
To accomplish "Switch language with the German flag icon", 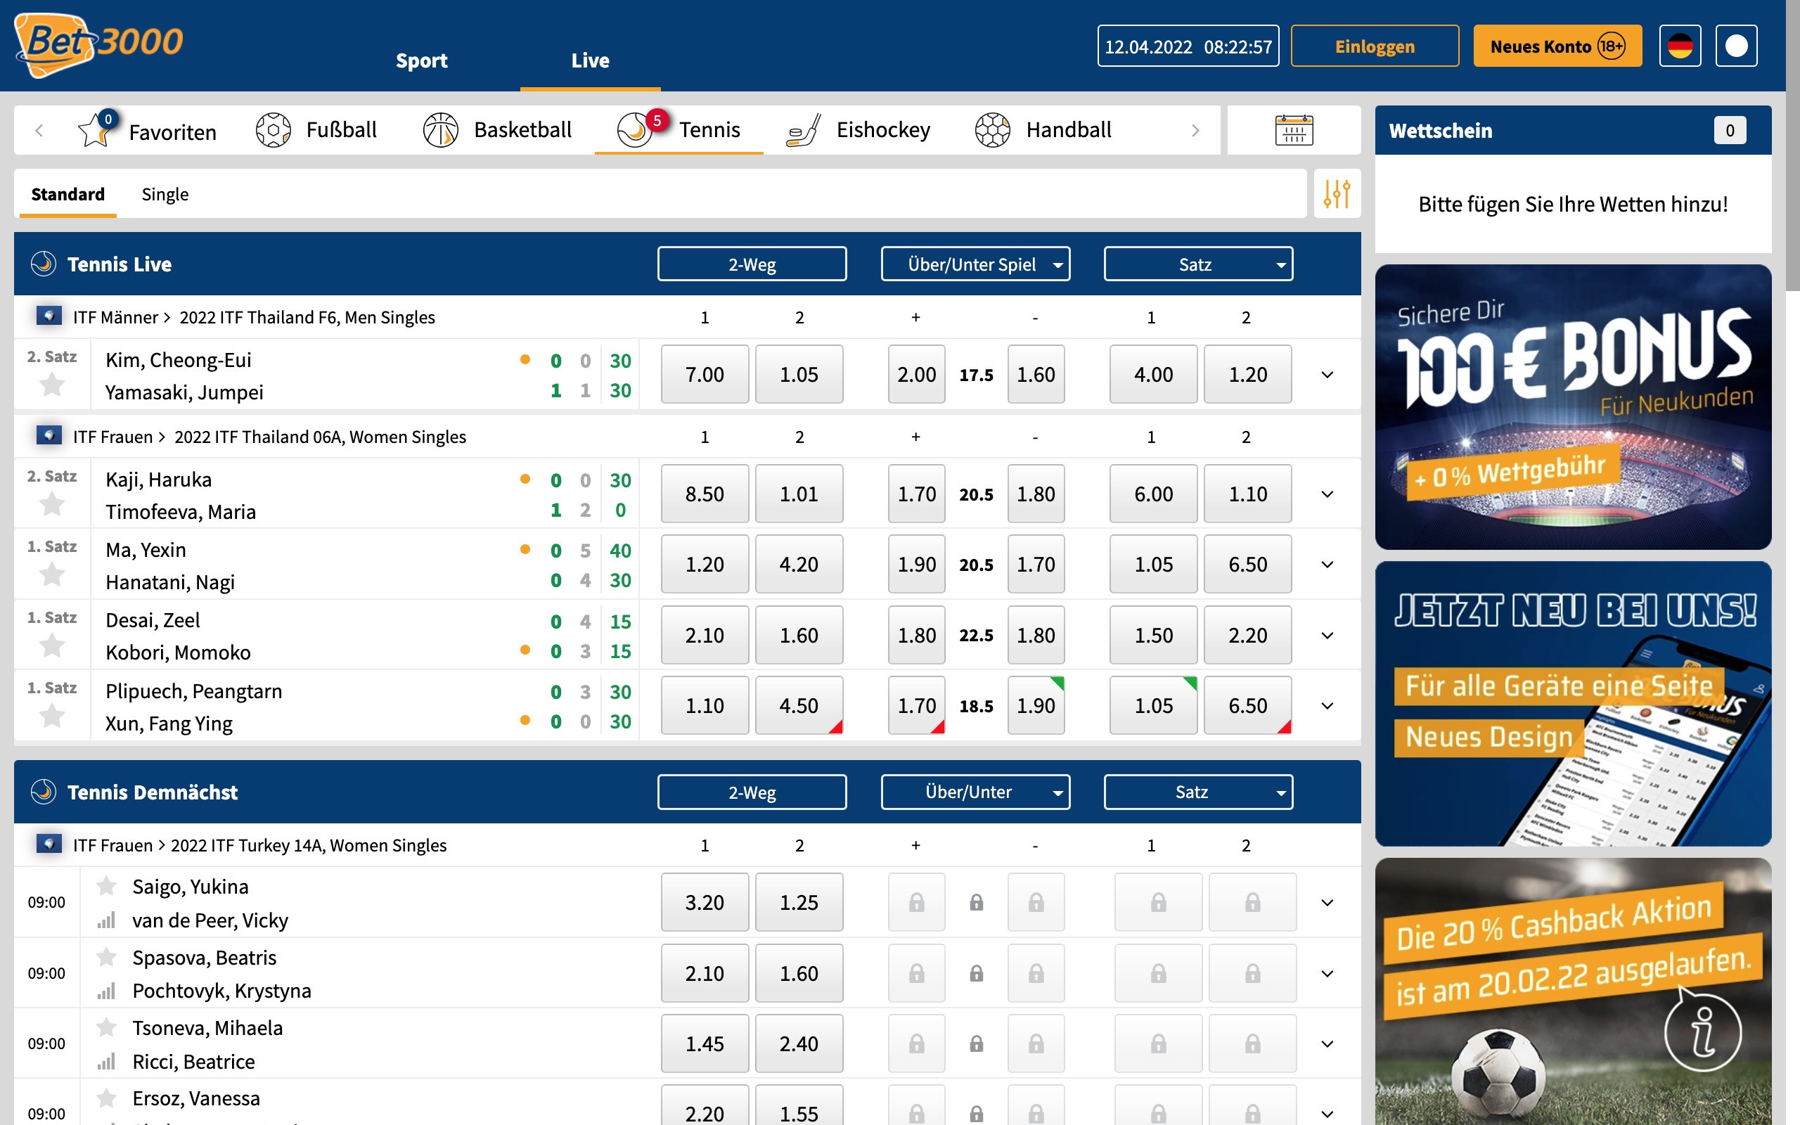I will pyautogui.click(x=1680, y=46).
